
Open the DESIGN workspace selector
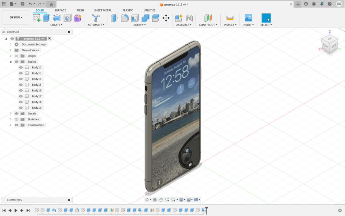(15, 17)
